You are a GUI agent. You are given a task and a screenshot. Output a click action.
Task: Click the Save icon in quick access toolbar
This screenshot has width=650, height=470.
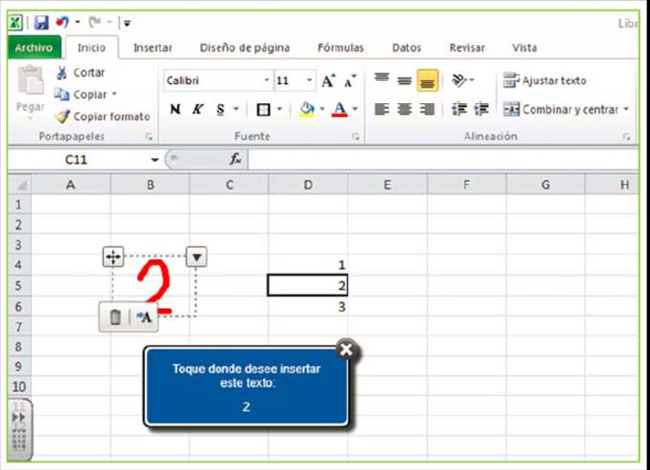41,22
